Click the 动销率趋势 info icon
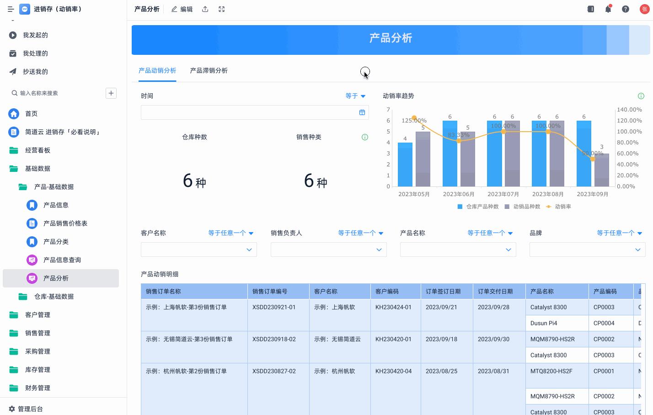Image resolution: width=653 pixels, height=415 pixels. [x=641, y=96]
